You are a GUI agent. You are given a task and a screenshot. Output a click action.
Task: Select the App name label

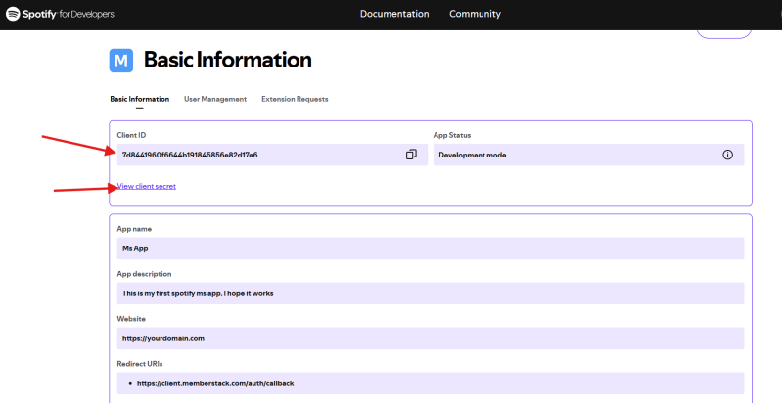pos(135,229)
